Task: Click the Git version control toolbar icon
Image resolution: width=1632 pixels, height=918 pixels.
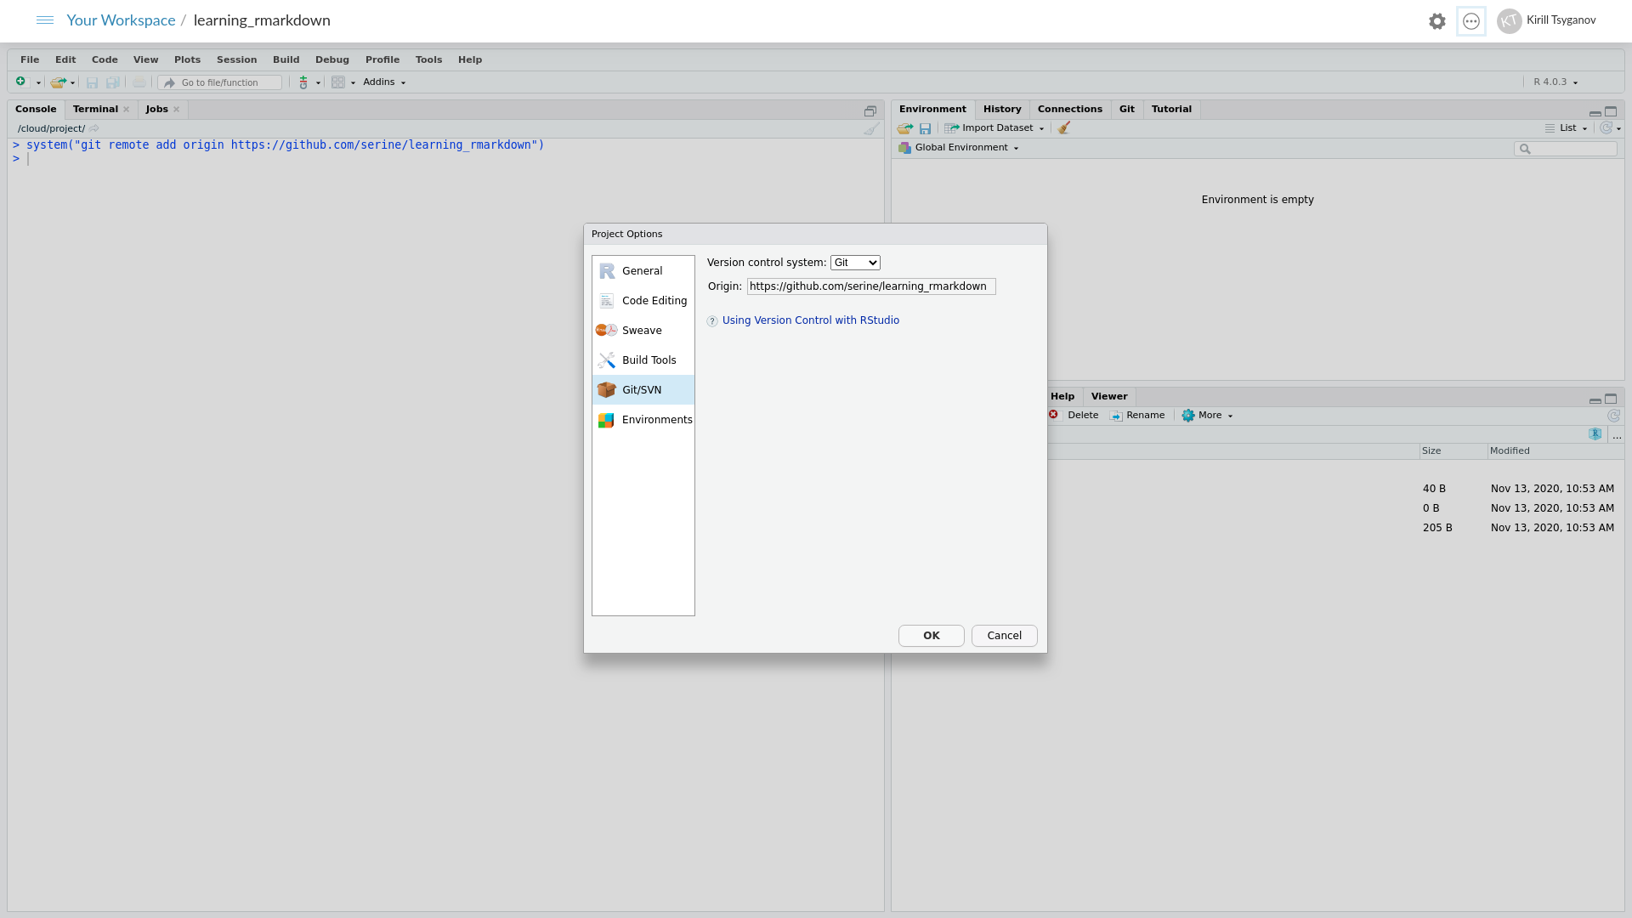Action: [303, 82]
